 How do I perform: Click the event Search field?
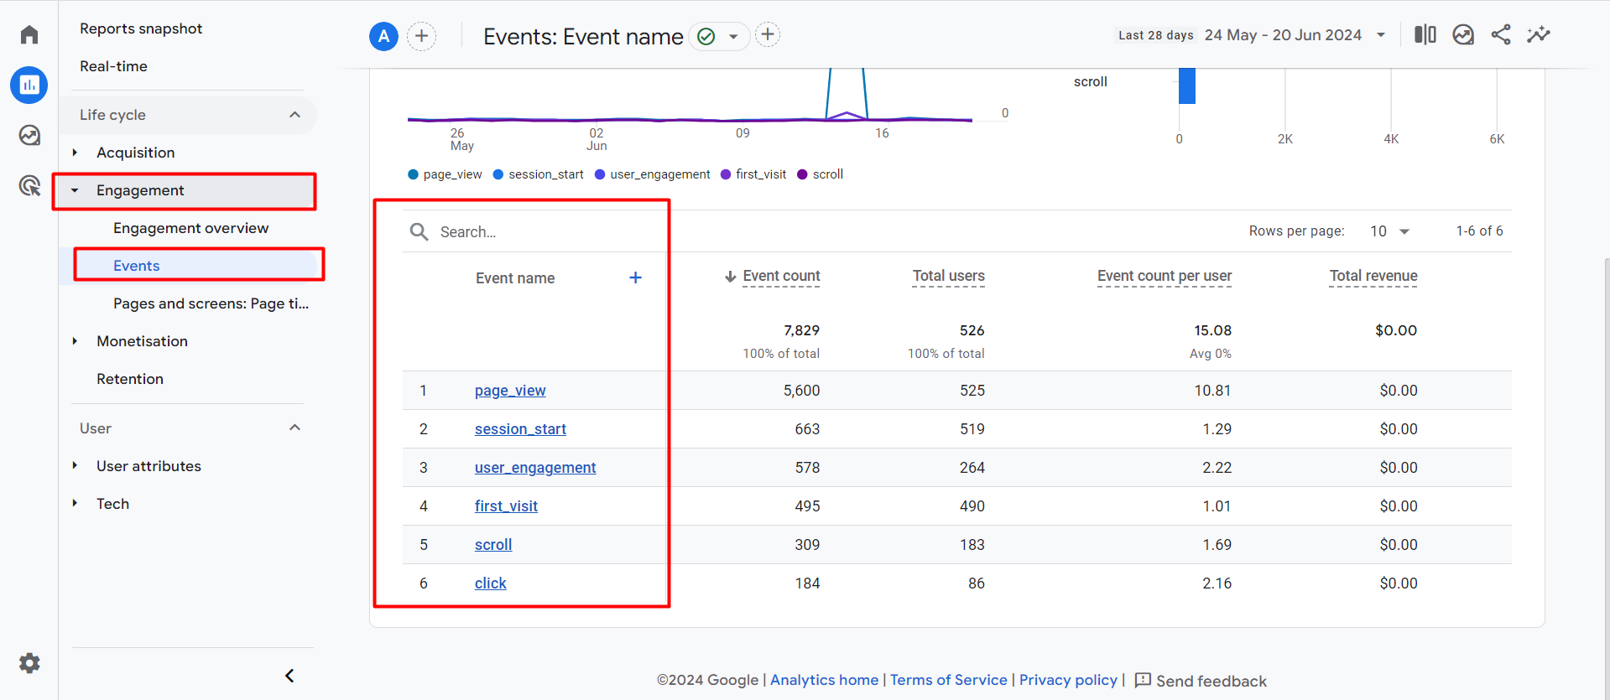(537, 232)
